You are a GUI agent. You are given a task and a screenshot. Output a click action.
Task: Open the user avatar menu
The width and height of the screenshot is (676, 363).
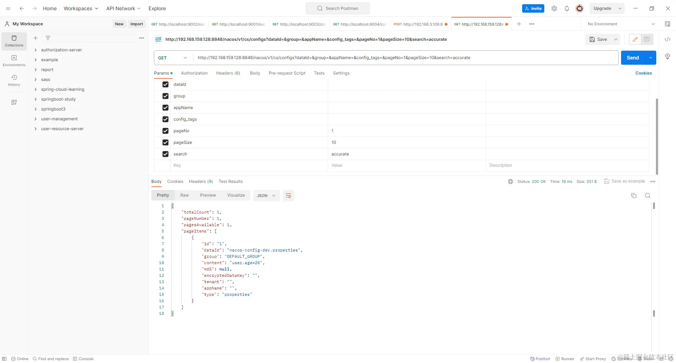coord(580,8)
